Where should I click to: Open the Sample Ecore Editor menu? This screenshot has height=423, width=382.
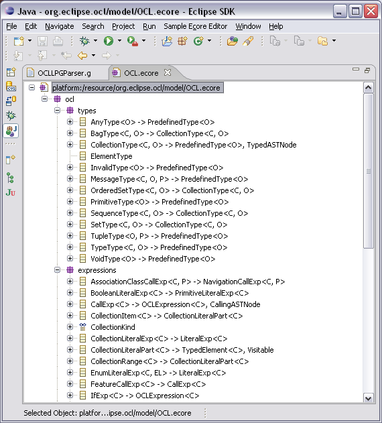(x=195, y=26)
